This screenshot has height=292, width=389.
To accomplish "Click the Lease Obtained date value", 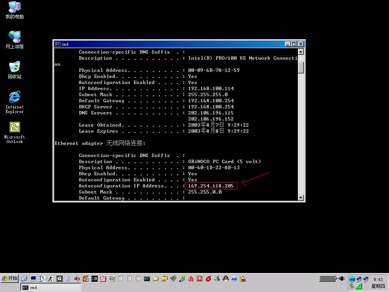I will (x=218, y=125).
